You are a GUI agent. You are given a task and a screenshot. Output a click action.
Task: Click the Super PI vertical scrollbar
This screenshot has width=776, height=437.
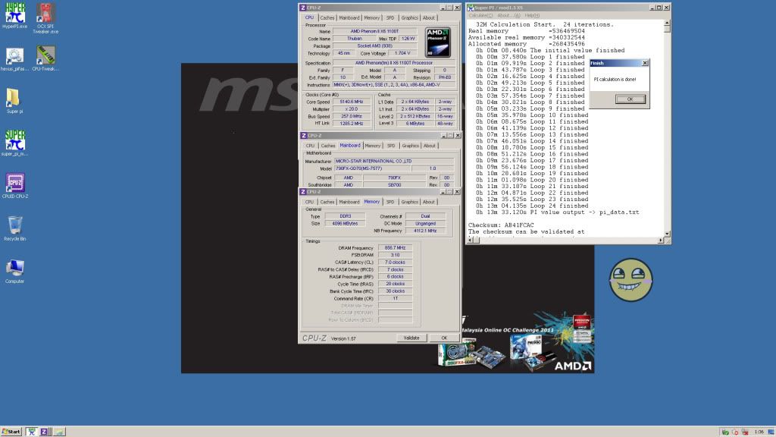(667, 129)
